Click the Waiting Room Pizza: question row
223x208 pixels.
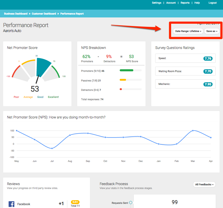click(x=185, y=71)
